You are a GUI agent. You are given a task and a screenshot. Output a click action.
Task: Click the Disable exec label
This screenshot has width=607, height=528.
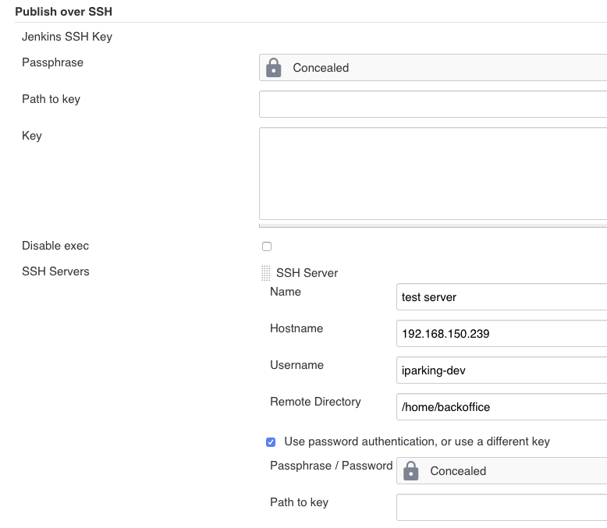click(55, 246)
